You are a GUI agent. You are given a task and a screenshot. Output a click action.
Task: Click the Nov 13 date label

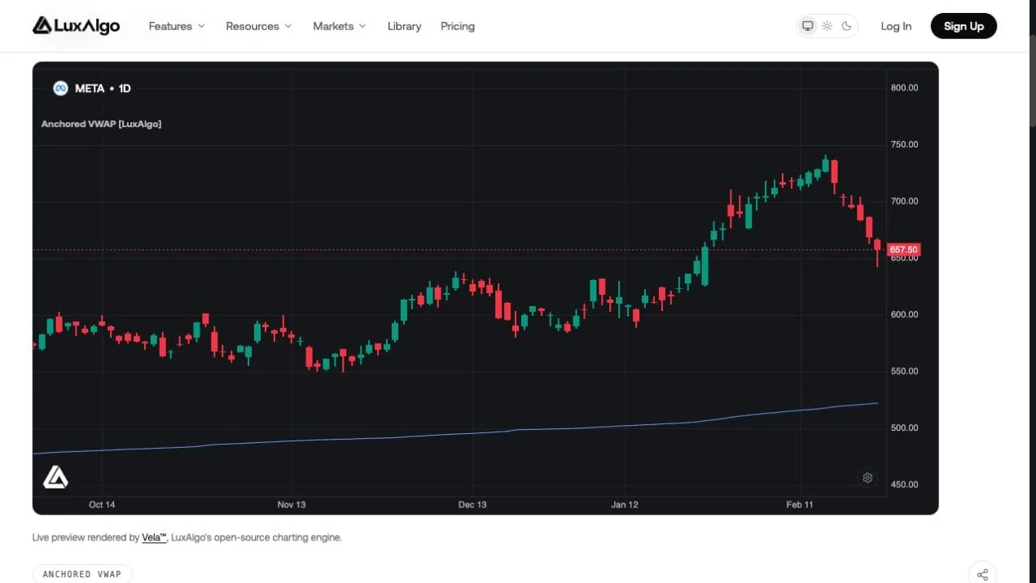pyautogui.click(x=292, y=505)
